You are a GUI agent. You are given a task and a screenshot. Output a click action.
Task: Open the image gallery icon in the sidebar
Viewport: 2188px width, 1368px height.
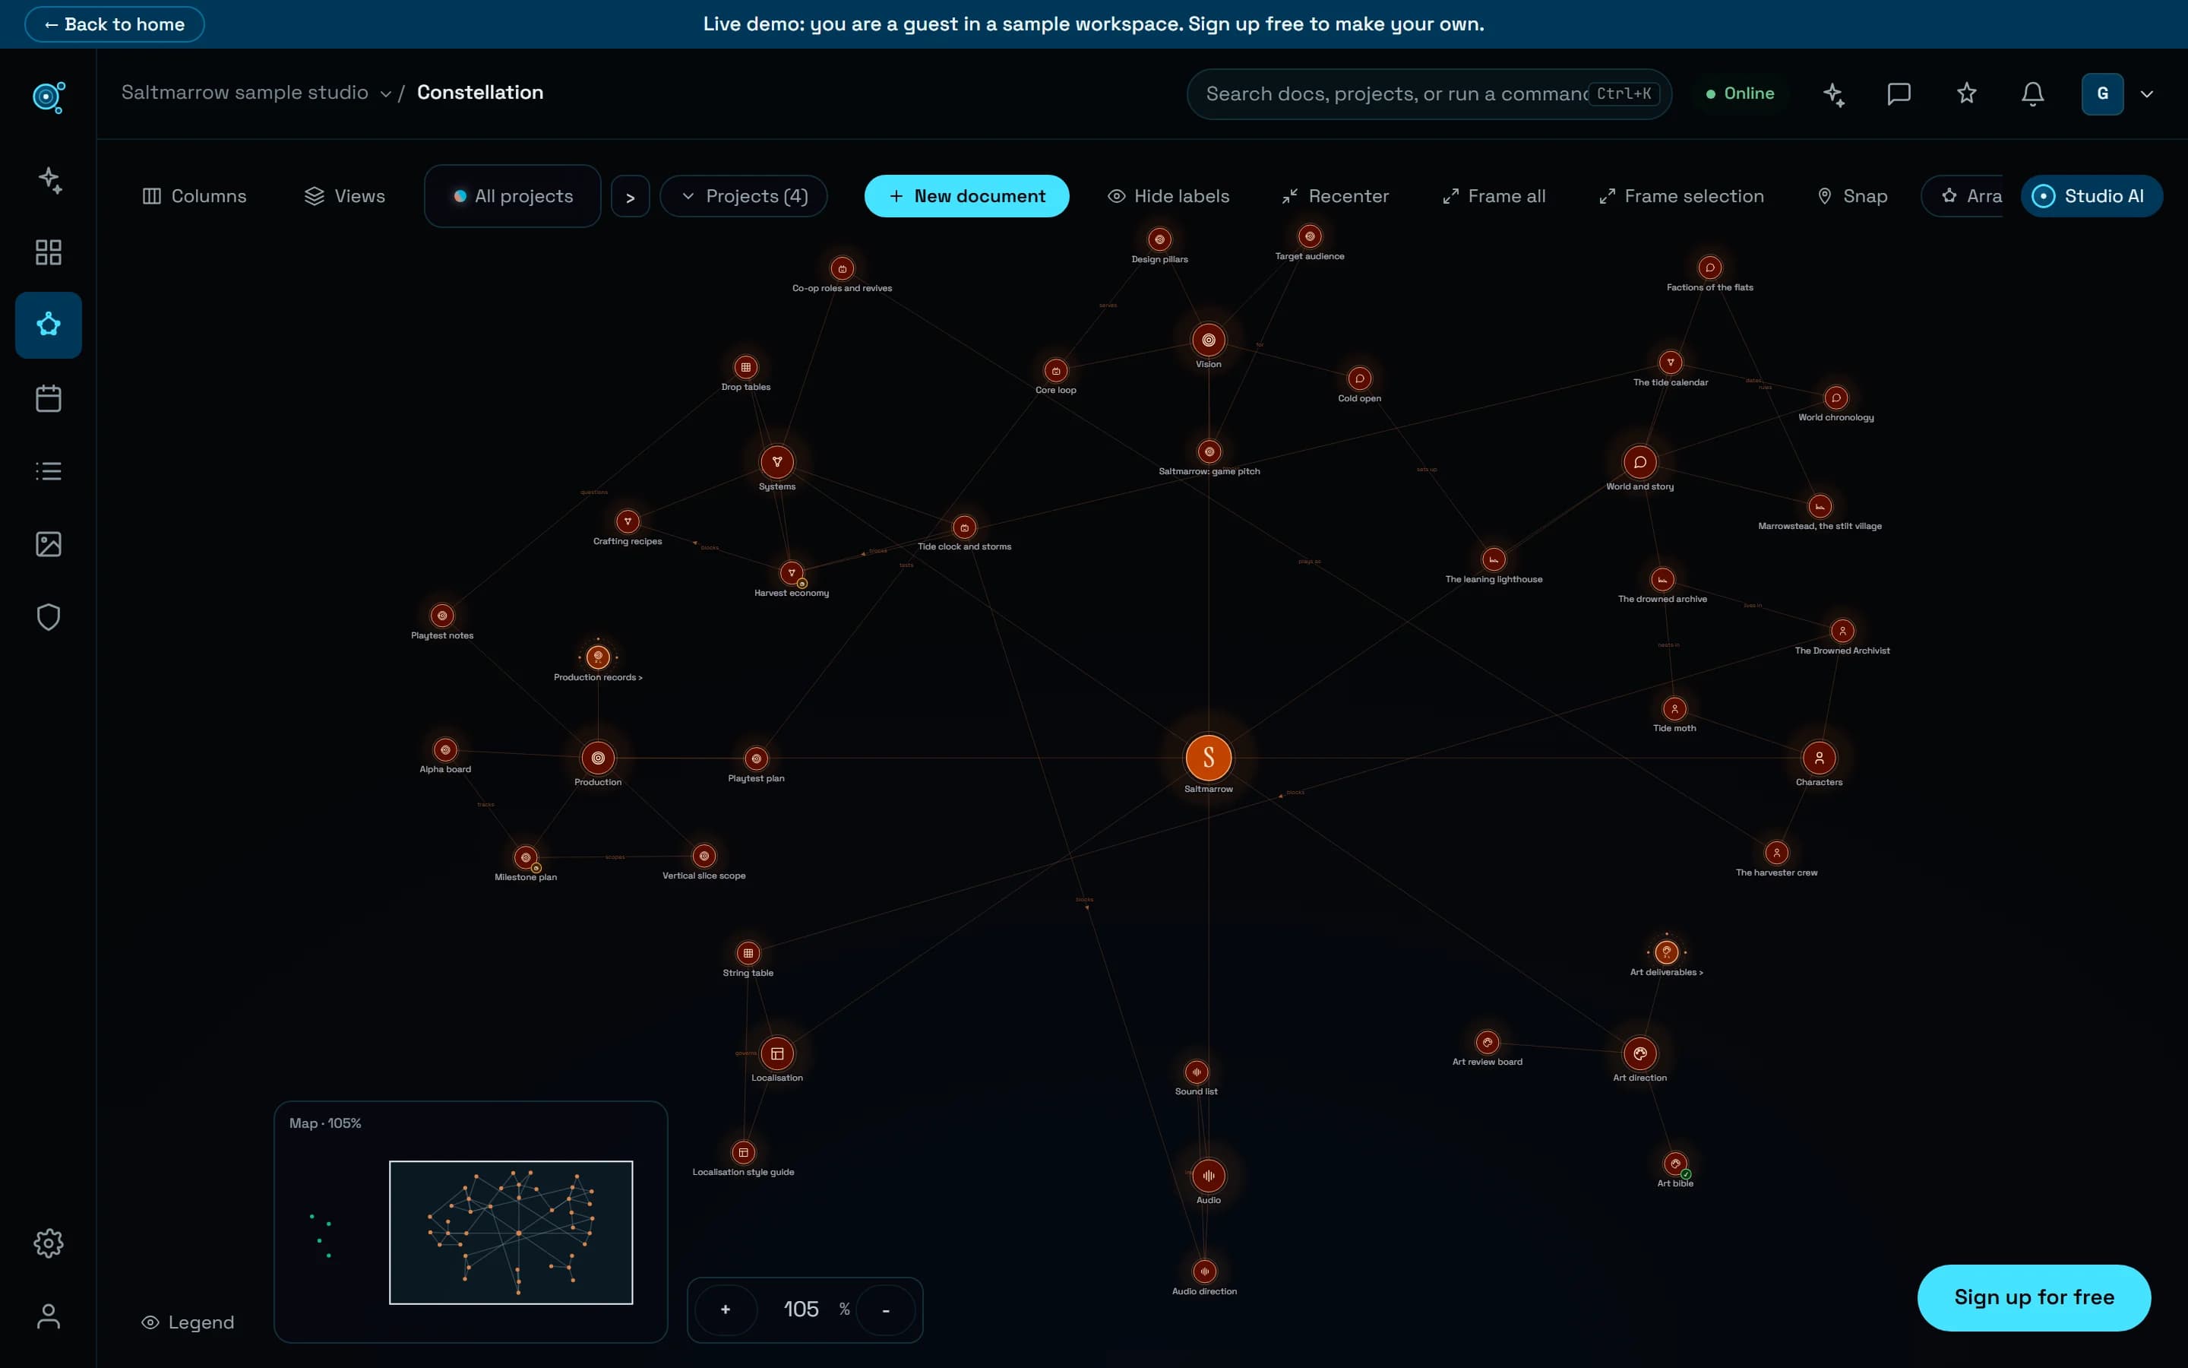click(49, 543)
